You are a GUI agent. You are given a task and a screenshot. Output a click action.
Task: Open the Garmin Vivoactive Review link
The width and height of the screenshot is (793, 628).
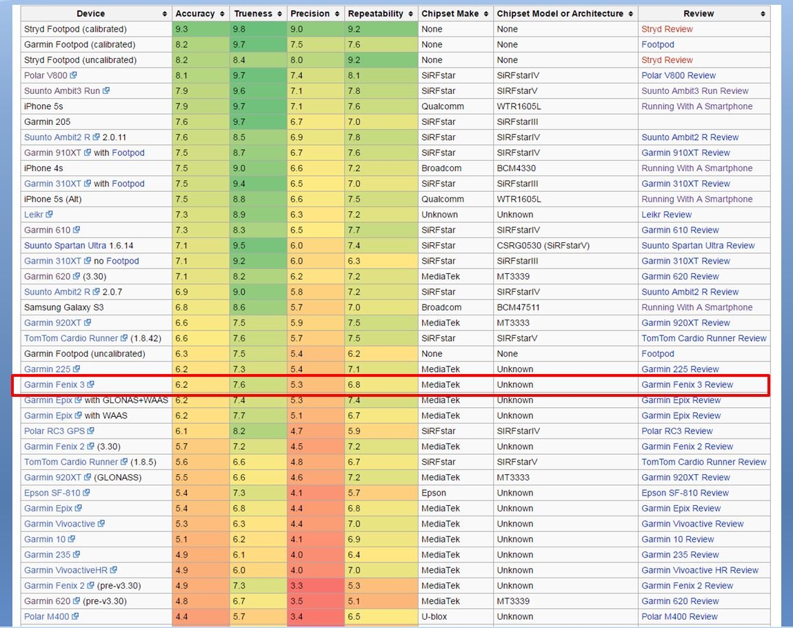(692, 524)
